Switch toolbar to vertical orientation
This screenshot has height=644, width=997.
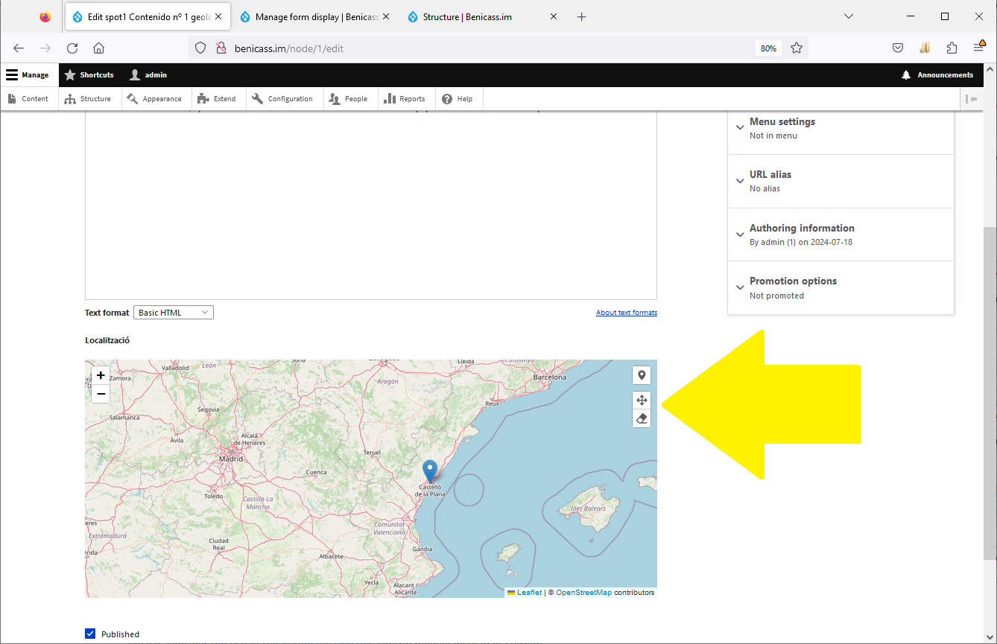(x=971, y=98)
